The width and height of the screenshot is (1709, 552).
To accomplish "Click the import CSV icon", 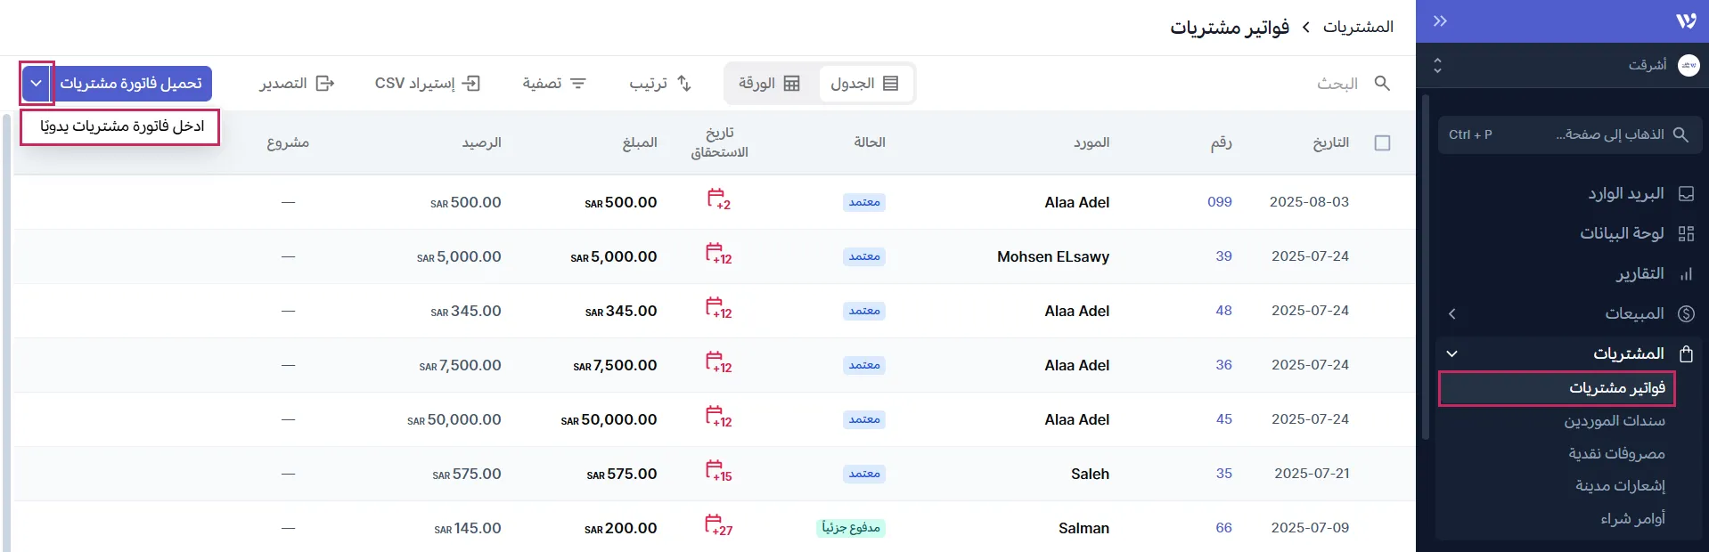I will (x=471, y=83).
